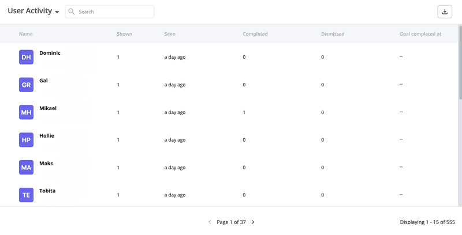The width and height of the screenshot is (462, 235).
Task: Sort by the Completed column header
Action: click(x=255, y=34)
